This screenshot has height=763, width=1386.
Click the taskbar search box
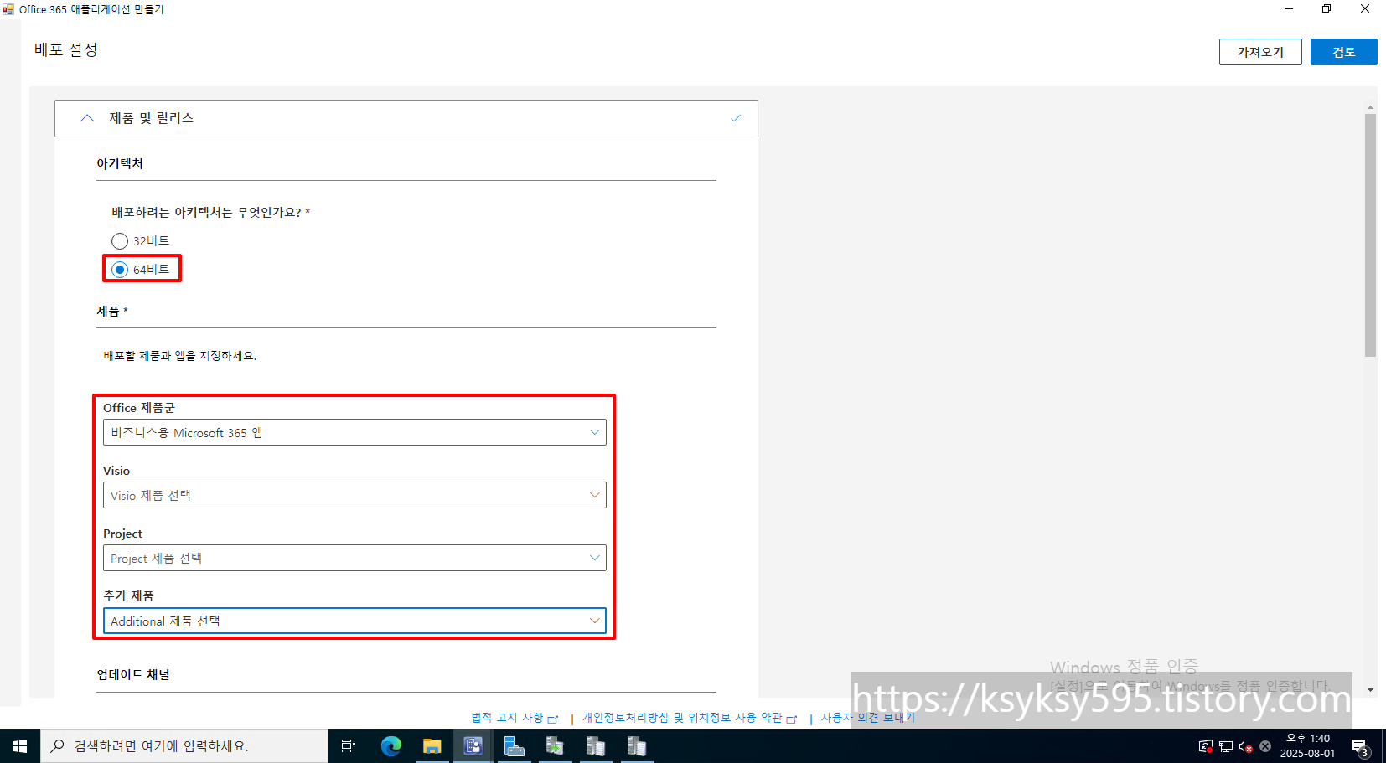[x=184, y=746]
